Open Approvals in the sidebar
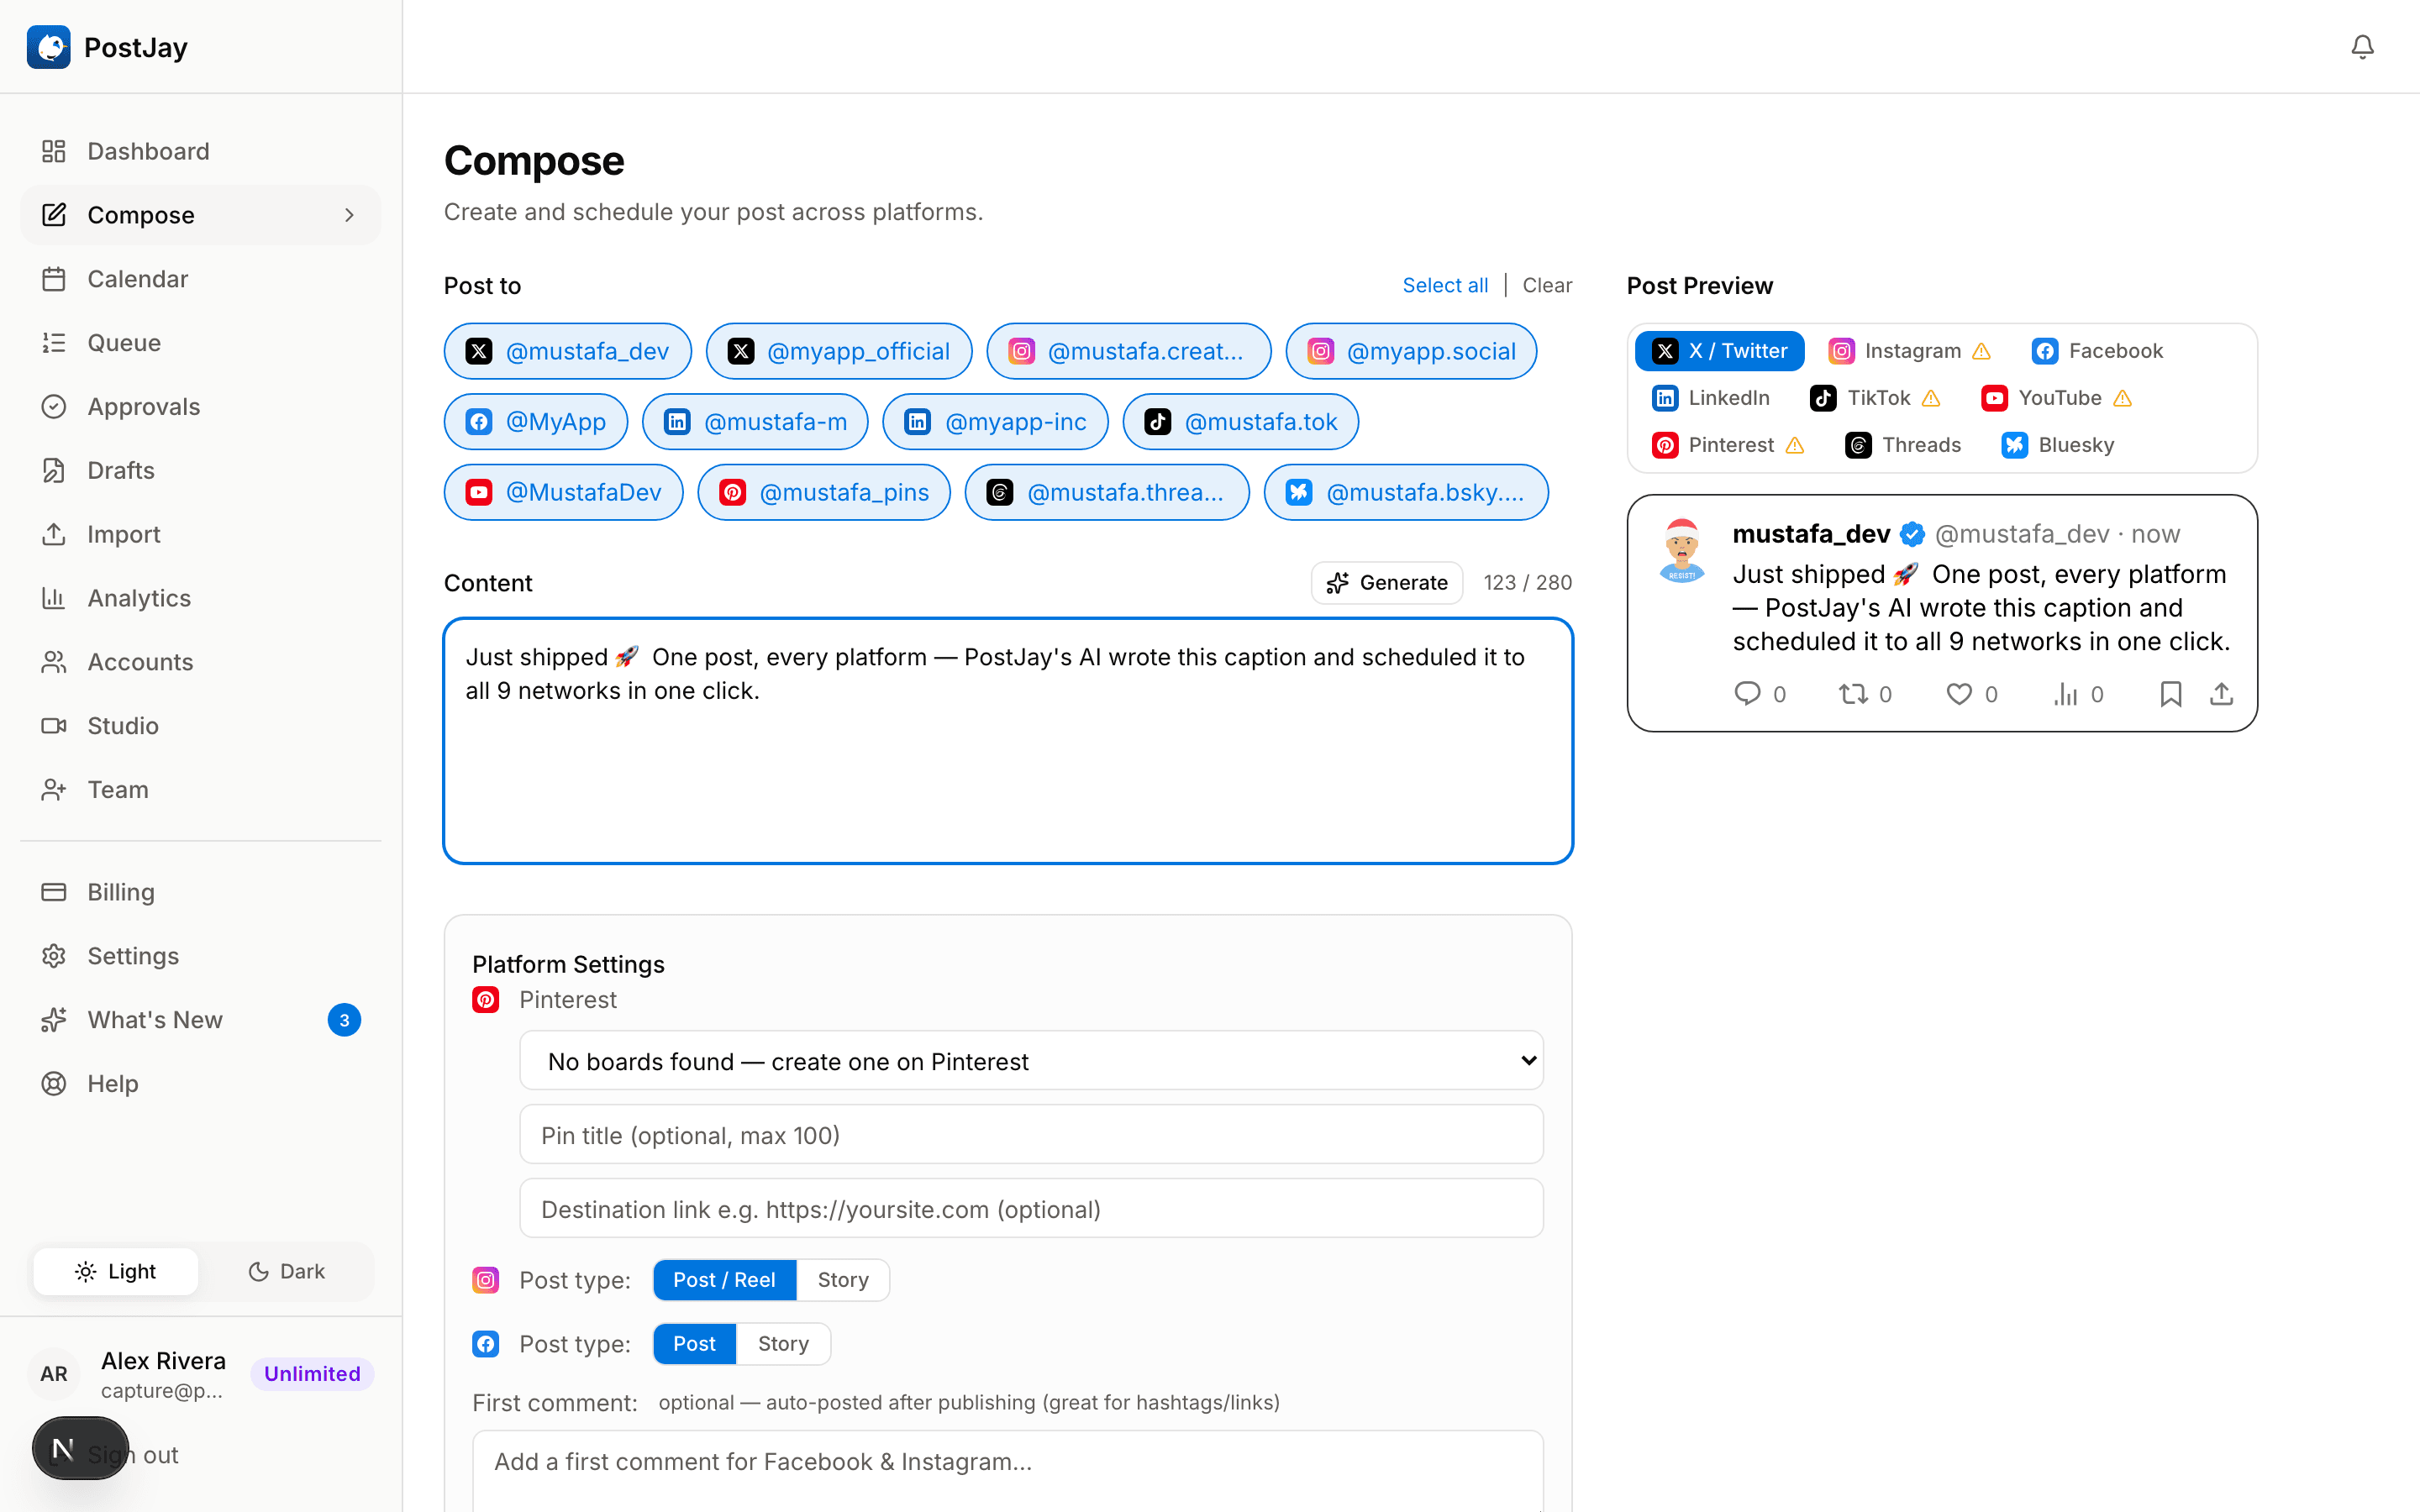Image resolution: width=2420 pixels, height=1512 pixels. 200,407
